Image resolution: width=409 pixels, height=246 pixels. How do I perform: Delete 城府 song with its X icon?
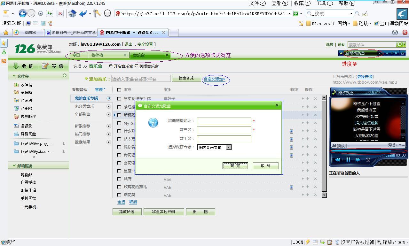point(315,179)
